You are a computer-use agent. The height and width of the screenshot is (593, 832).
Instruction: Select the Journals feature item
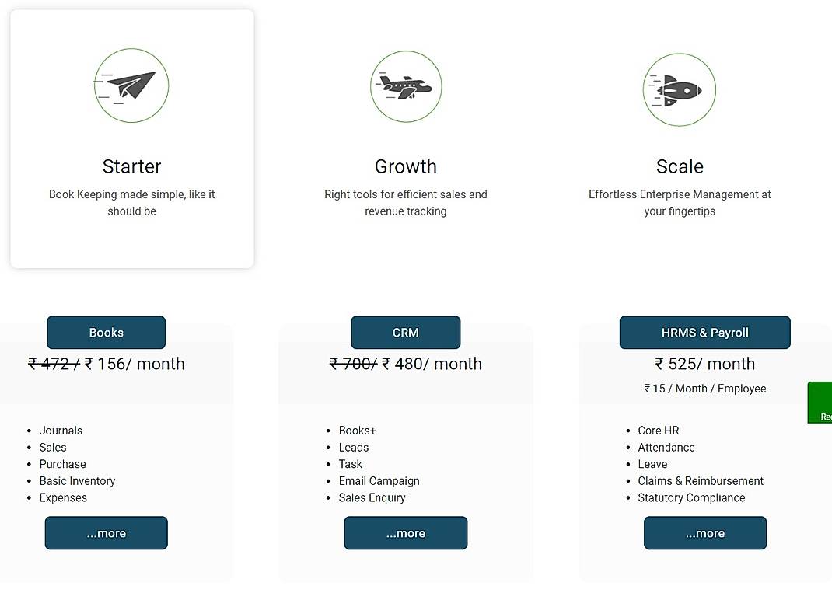(x=61, y=431)
